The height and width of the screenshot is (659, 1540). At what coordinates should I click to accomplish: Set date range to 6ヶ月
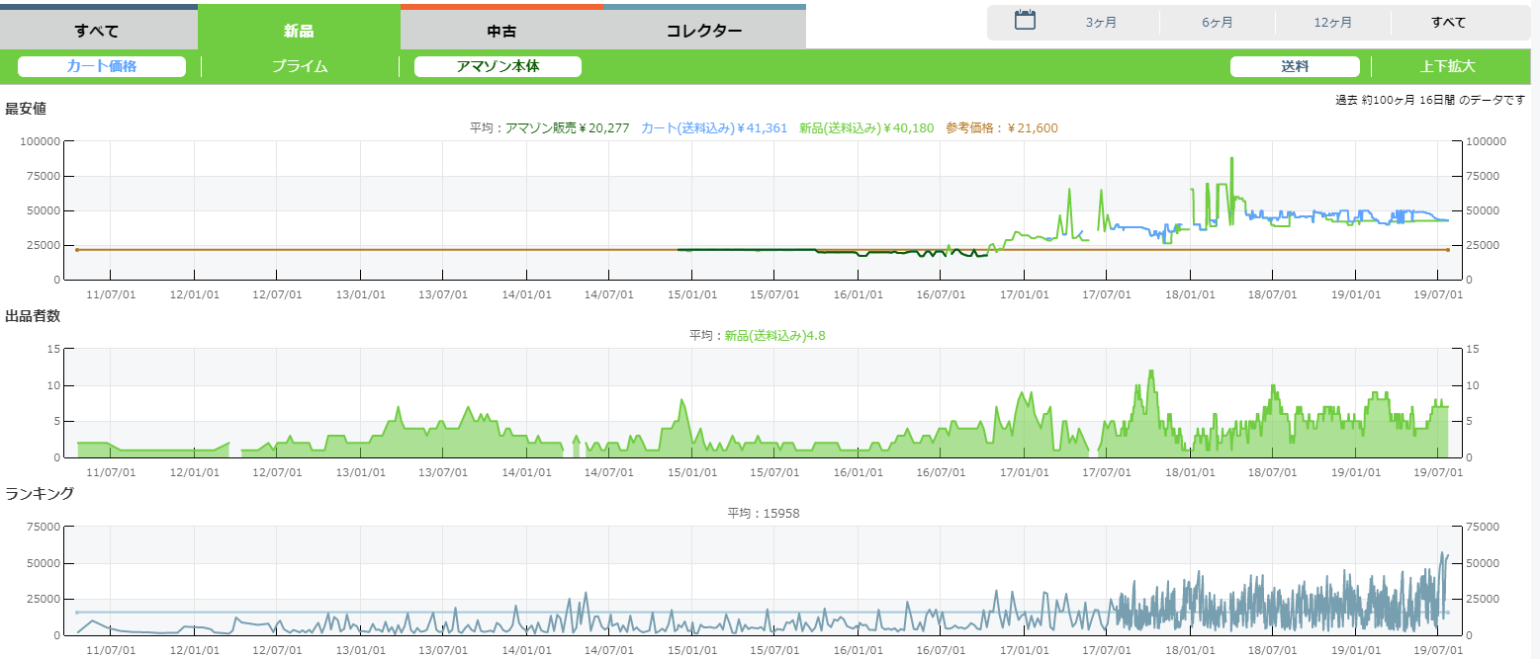point(1217,22)
